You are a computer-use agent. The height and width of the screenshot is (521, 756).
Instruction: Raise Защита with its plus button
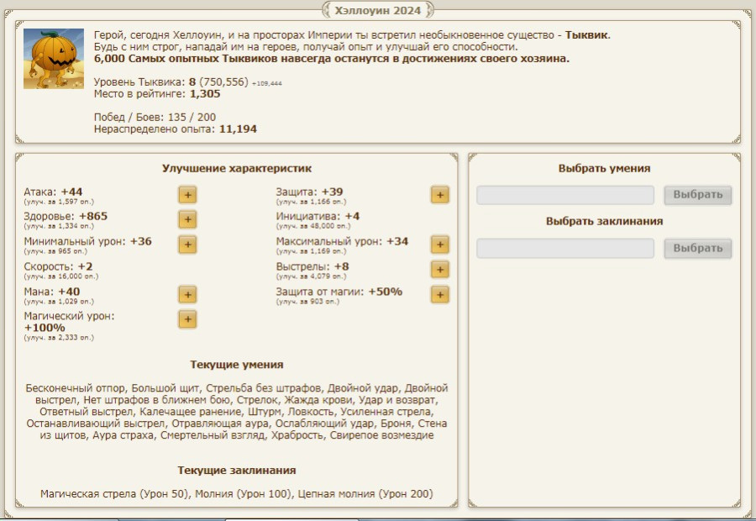(x=439, y=195)
